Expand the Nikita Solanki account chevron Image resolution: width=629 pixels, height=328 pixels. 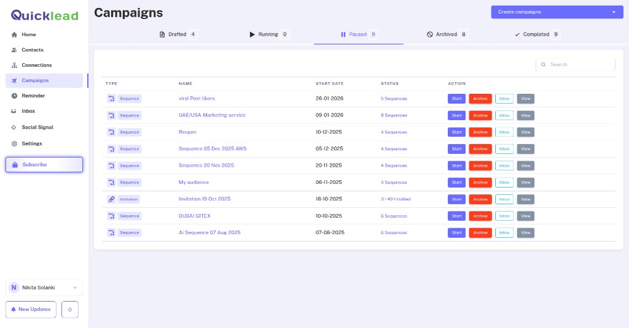coord(75,288)
